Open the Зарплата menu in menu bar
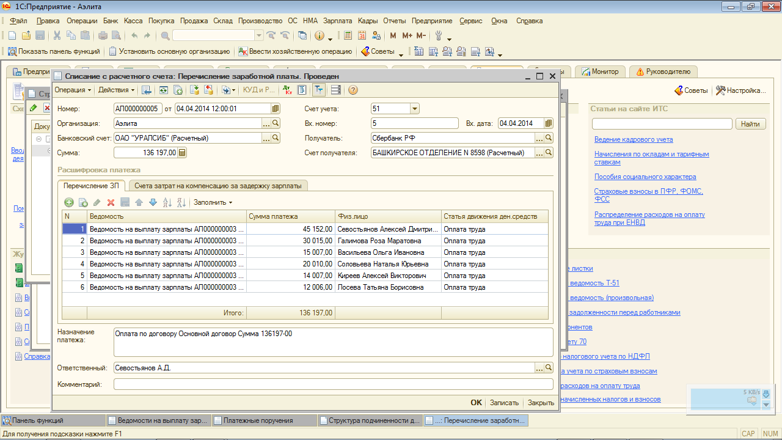Viewport: 782px width, 440px height. [x=337, y=21]
